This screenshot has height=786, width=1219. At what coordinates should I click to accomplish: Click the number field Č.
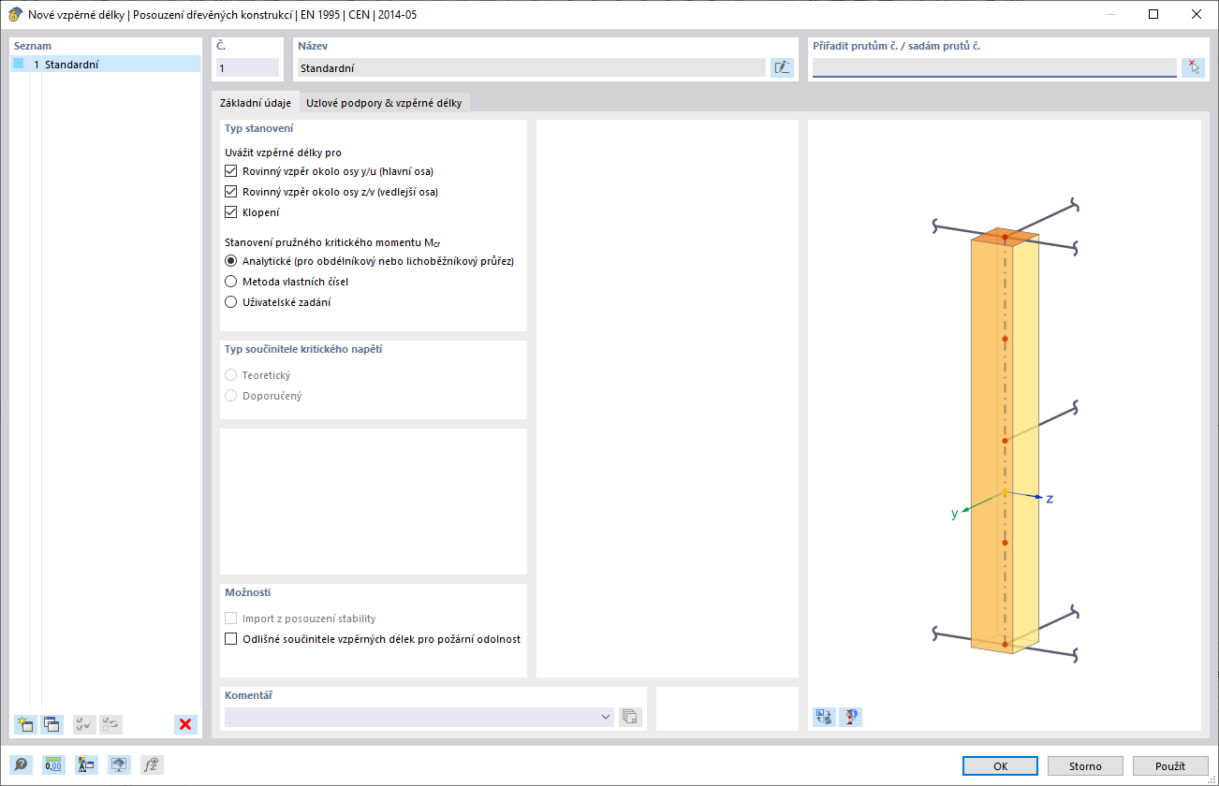pos(247,67)
